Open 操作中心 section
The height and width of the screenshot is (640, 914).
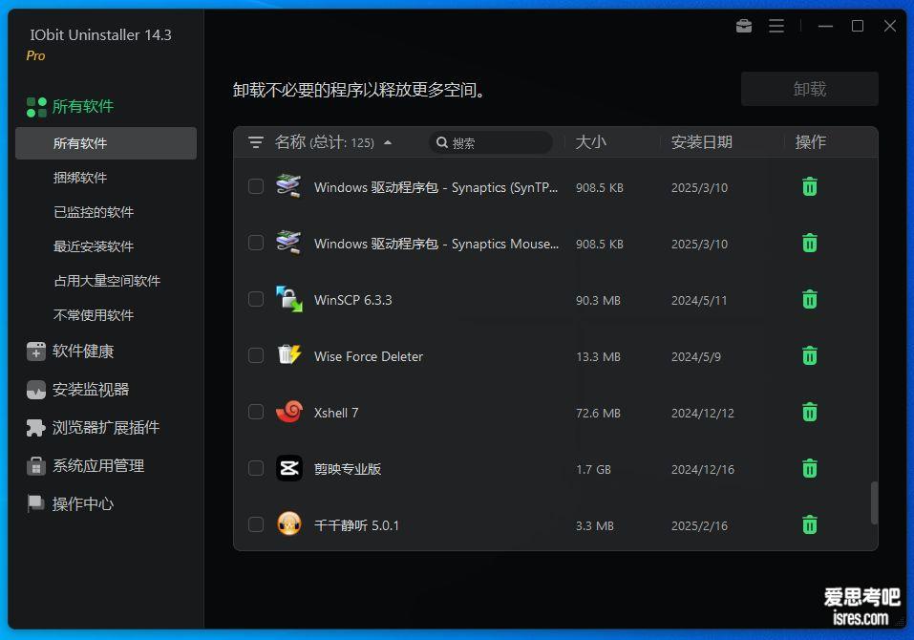click(x=83, y=503)
